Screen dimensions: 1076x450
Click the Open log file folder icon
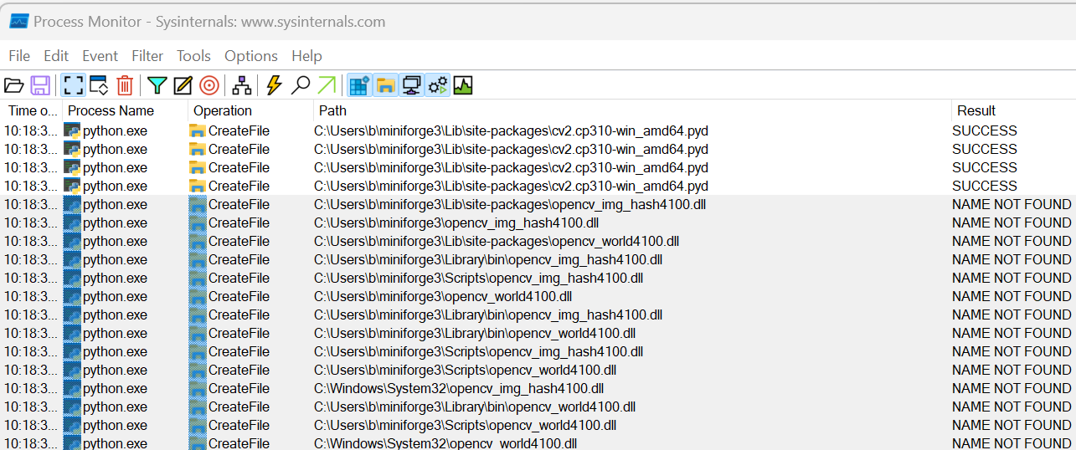(x=14, y=85)
